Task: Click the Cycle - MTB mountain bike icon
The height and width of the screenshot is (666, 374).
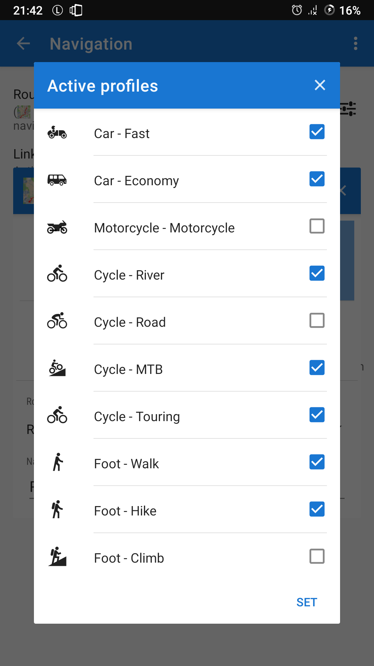Action: pyautogui.click(x=57, y=368)
